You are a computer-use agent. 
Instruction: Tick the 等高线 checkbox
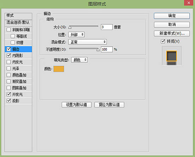tap(13, 36)
